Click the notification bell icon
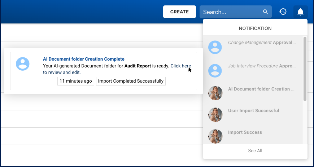The width and height of the screenshot is (314, 167). (300, 12)
